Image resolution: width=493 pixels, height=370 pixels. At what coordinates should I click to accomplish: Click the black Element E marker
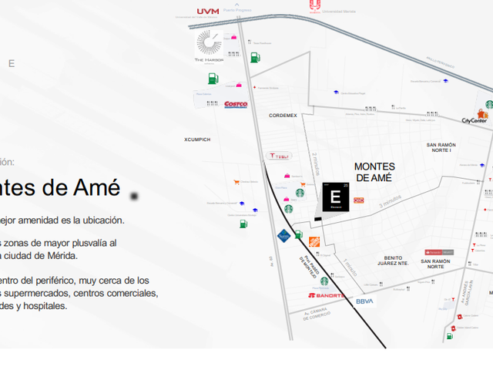pos(336,197)
